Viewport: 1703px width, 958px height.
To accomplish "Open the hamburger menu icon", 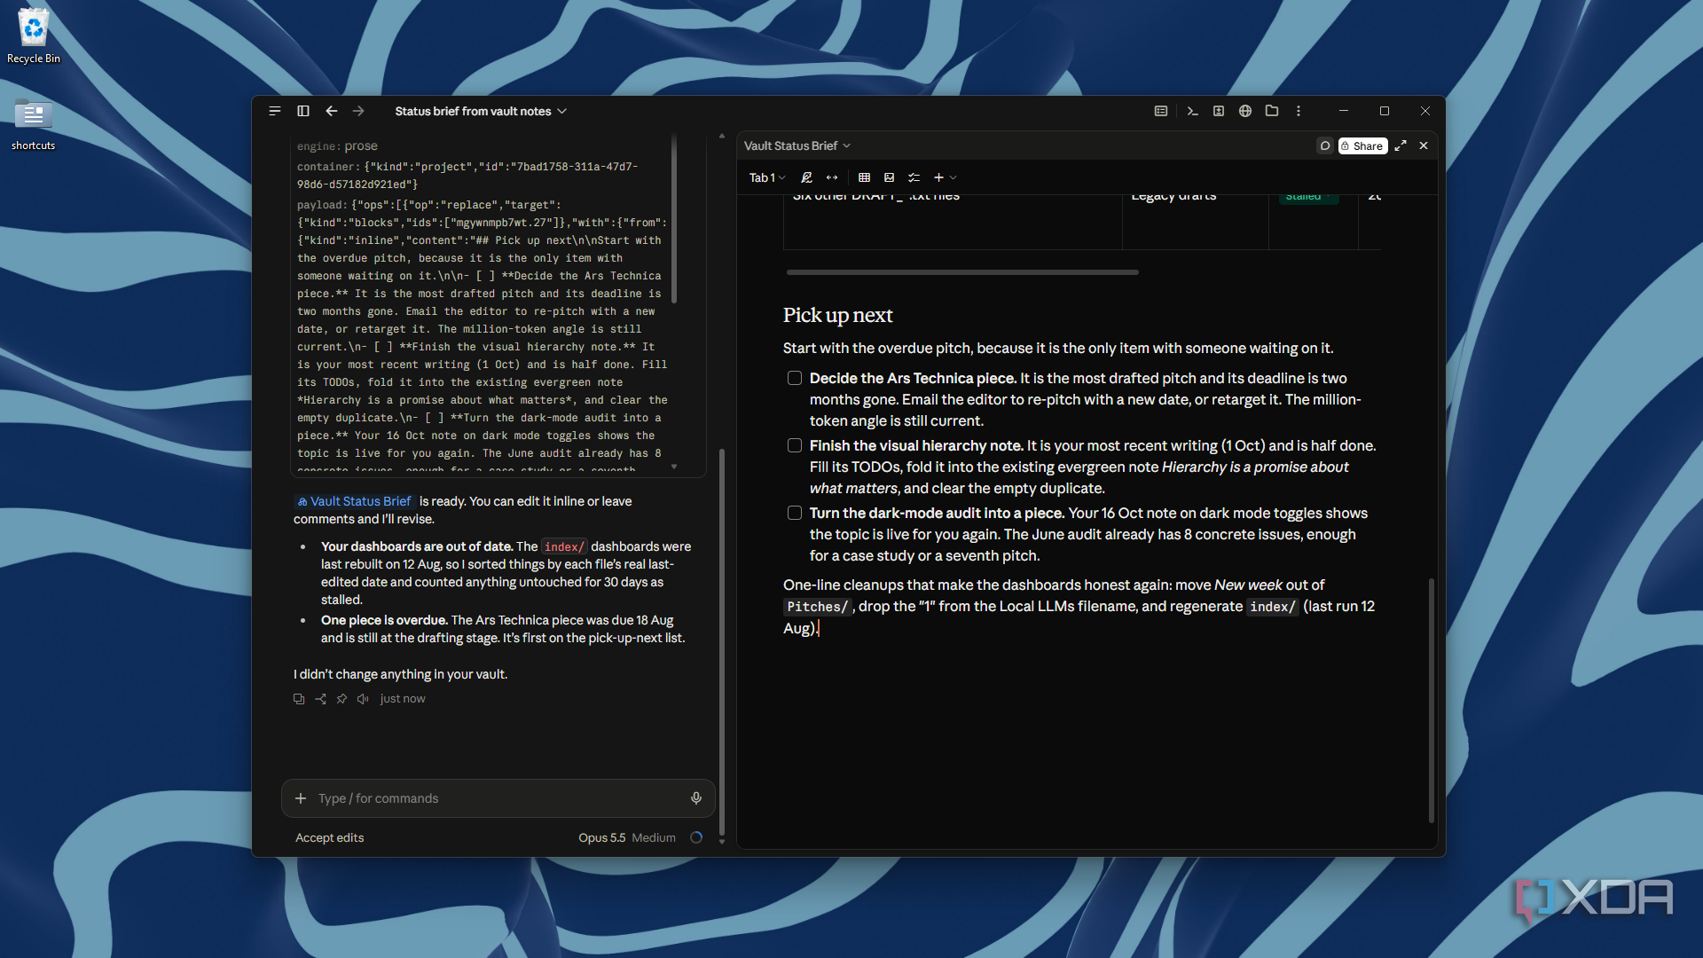I will click(275, 111).
